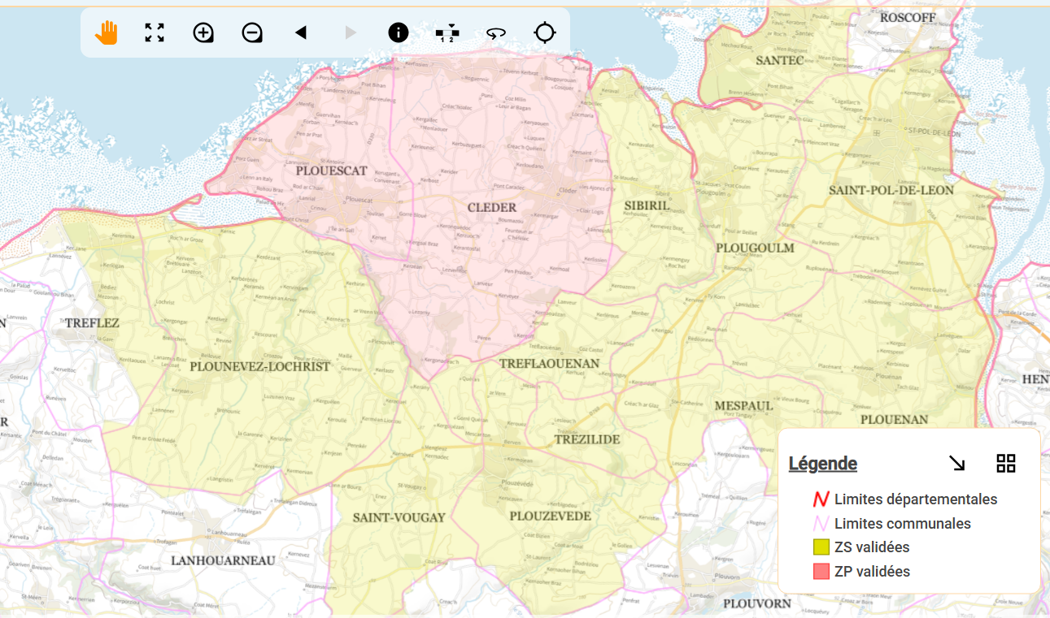Collapse the legend with the diagonal arrow
Screen dimensions: 1050x618
click(x=957, y=463)
